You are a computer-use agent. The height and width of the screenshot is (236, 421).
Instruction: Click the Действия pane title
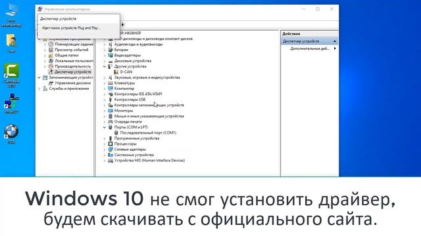[x=291, y=34]
